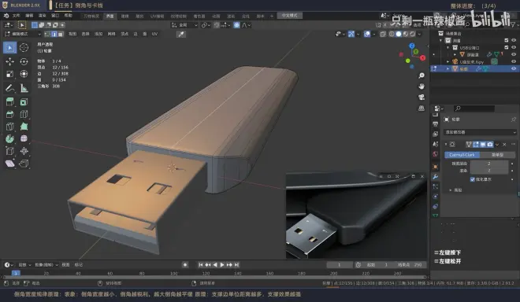The height and width of the screenshot is (302, 520).
Task: Hide the selected highlighted object via eye
Action: (x=514, y=68)
